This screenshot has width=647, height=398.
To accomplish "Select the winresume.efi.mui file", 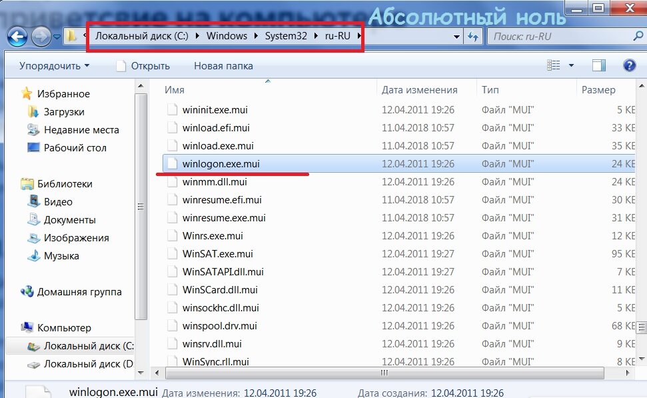I will (223, 199).
